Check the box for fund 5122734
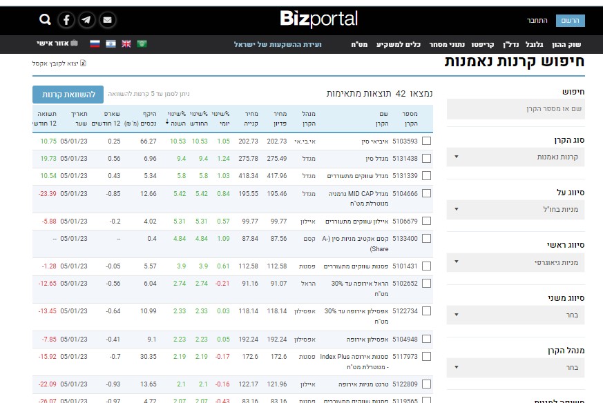Screen dimensions: 603x403 426,311
